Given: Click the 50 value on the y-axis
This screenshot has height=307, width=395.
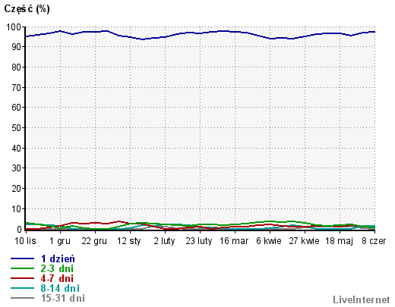Looking at the screenshot, I should point(17,127).
